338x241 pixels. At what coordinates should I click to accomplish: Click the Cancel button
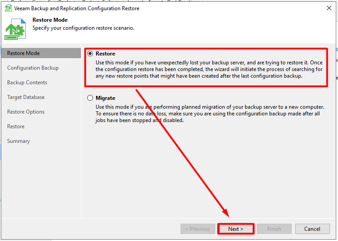pyautogui.click(x=312, y=229)
